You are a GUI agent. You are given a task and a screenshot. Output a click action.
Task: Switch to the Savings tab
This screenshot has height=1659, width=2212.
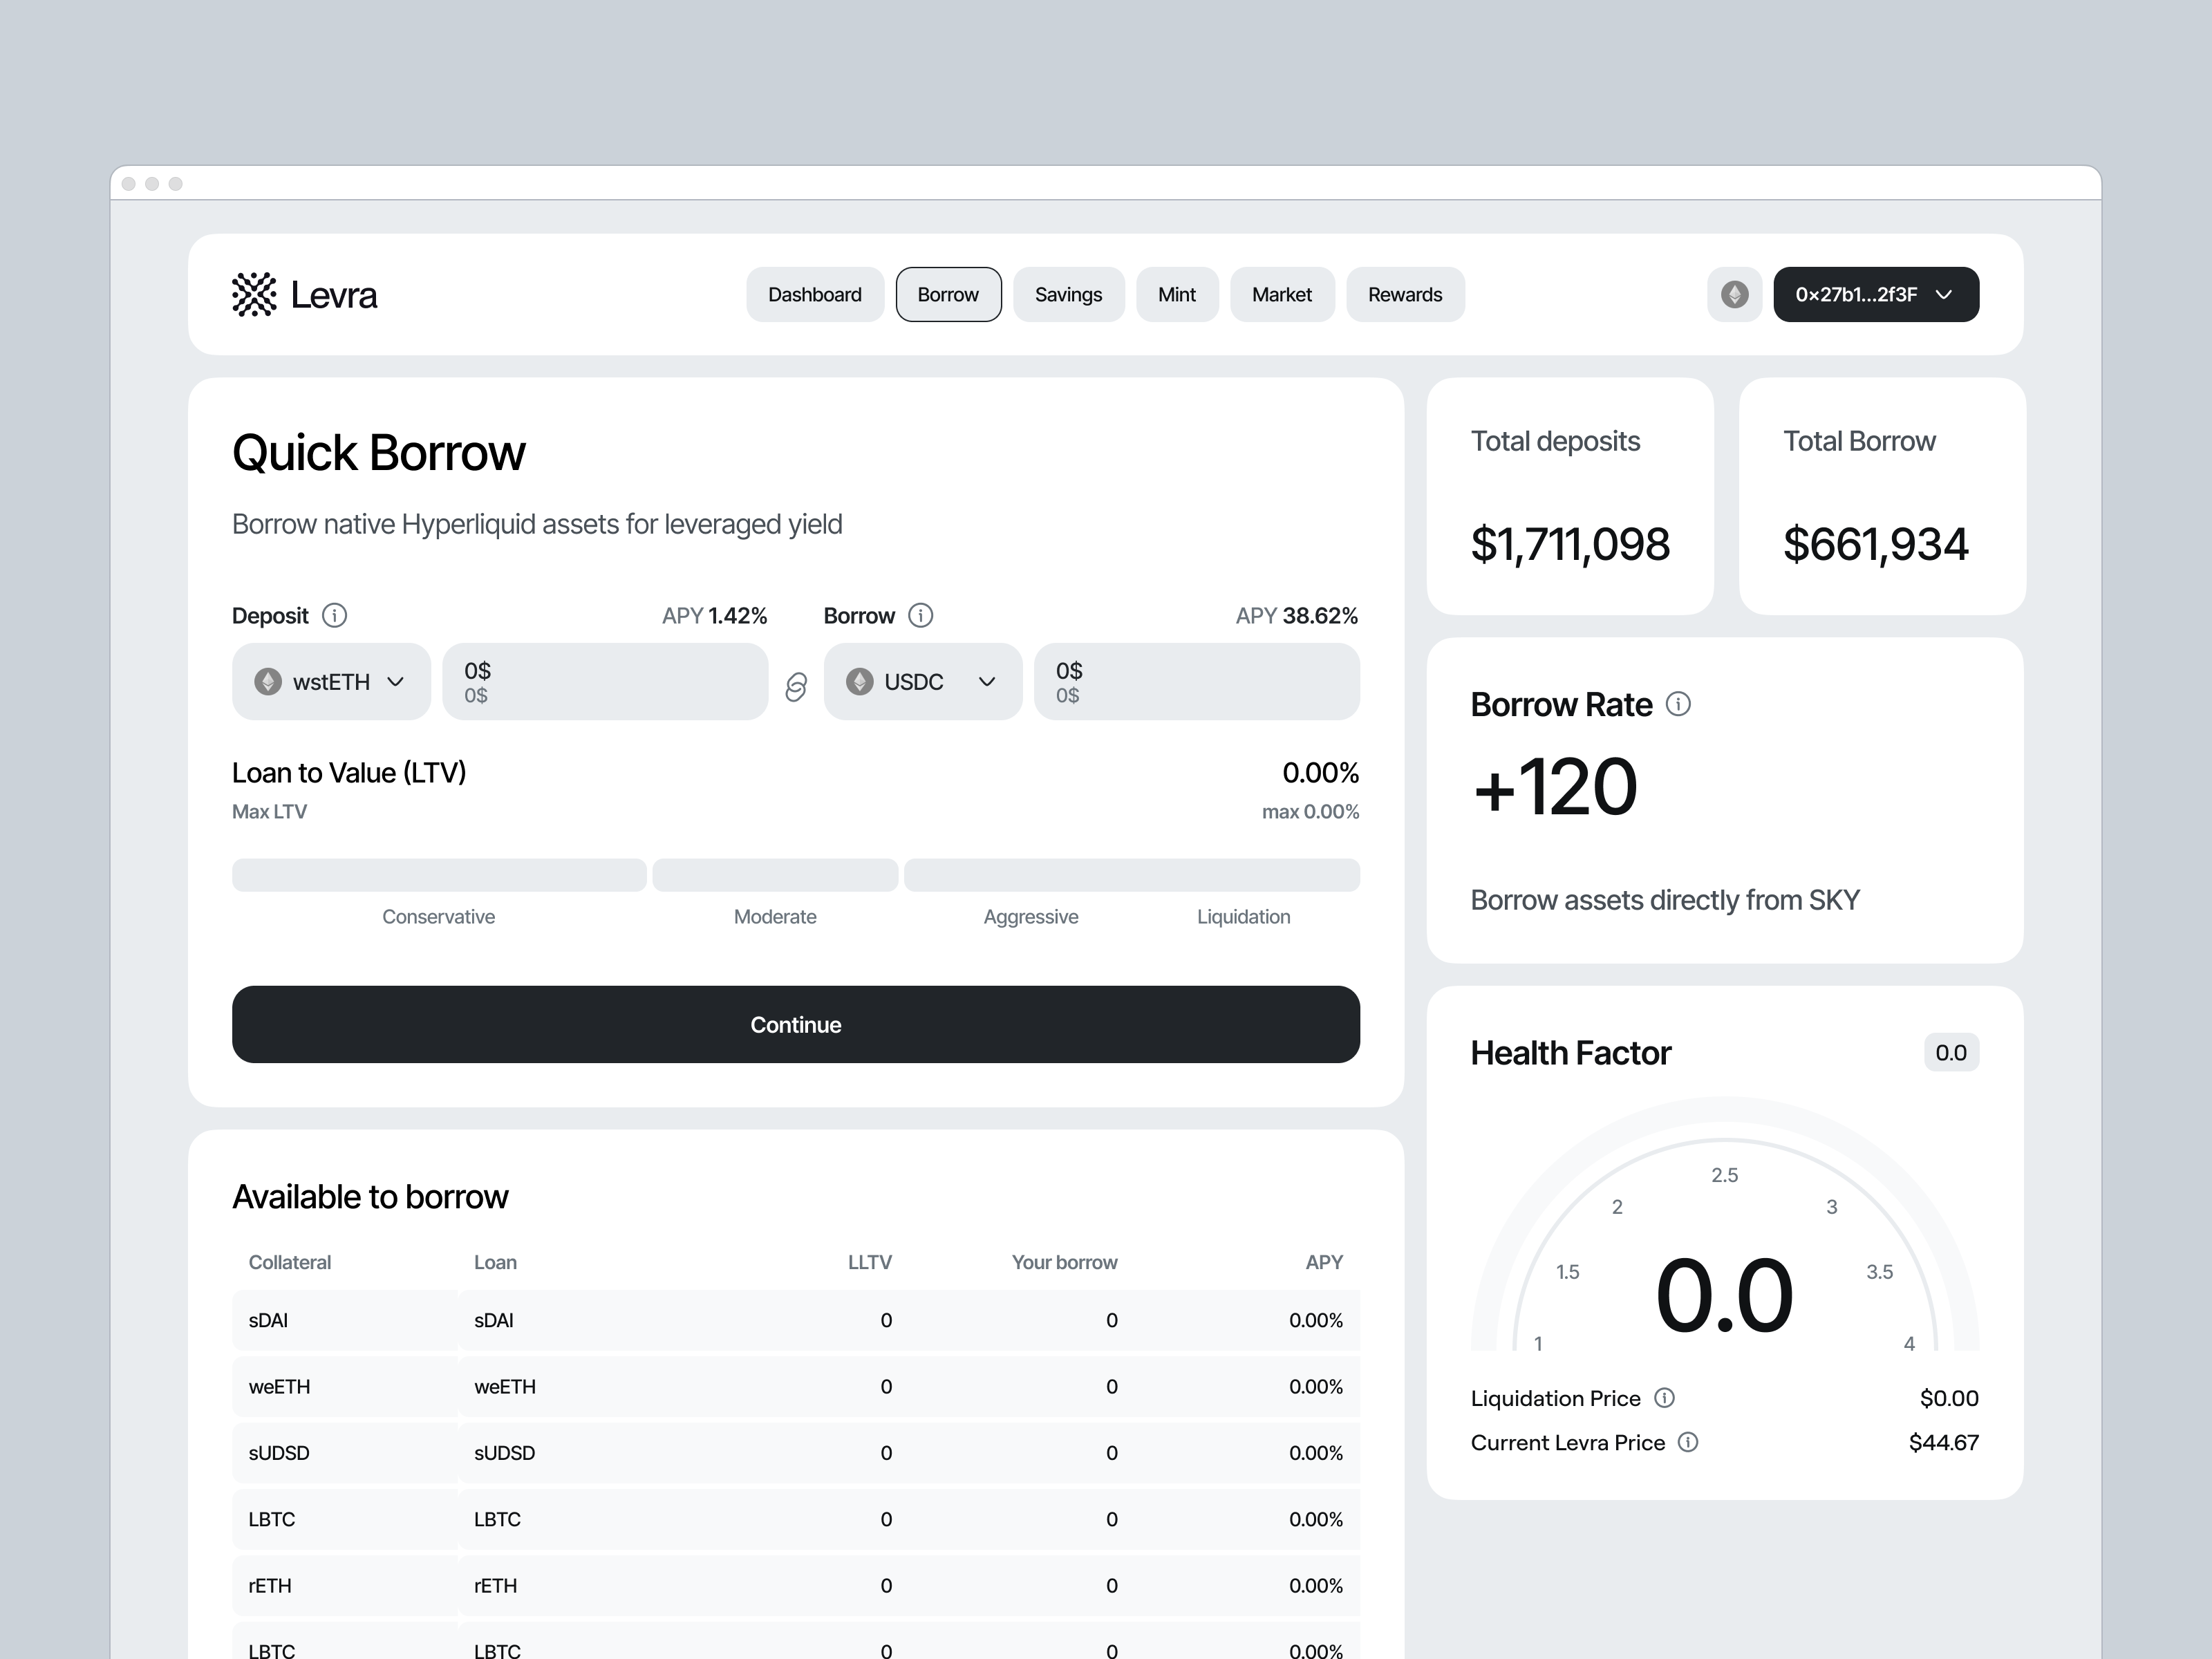tap(1068, 294)
